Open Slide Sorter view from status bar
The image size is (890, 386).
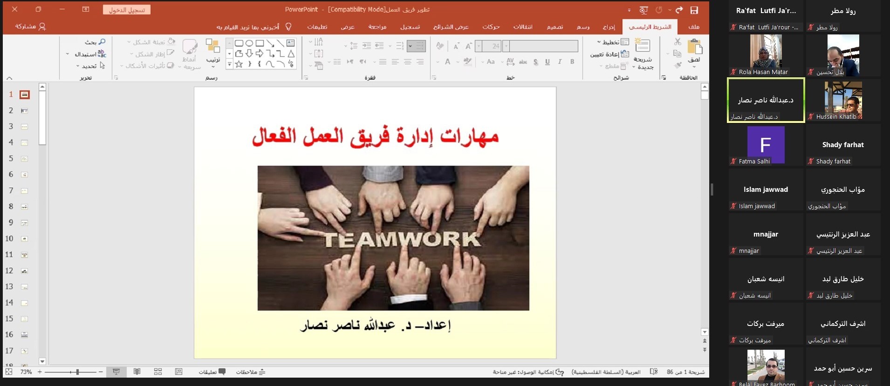(158, 372)
